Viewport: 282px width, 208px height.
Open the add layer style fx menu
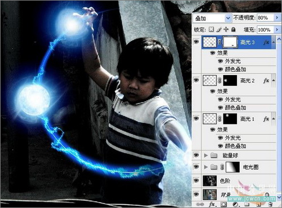pyautogui.click(x=212, y=204)
